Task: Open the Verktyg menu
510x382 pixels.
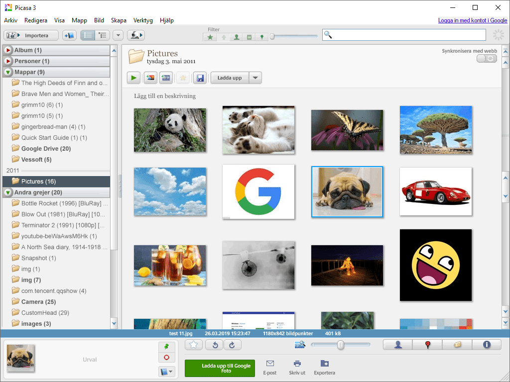Action: 143,20
